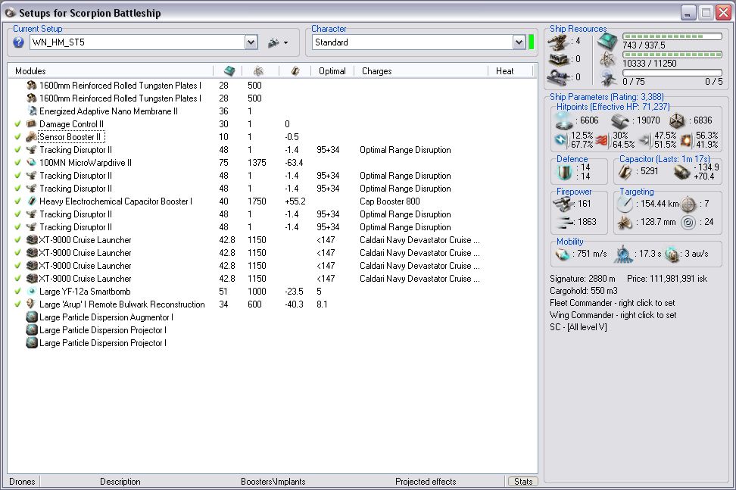Toggle the Sensor Booster II active checkmark
The width and height of the screenshot is (736, 490).
tap(18, 137)
